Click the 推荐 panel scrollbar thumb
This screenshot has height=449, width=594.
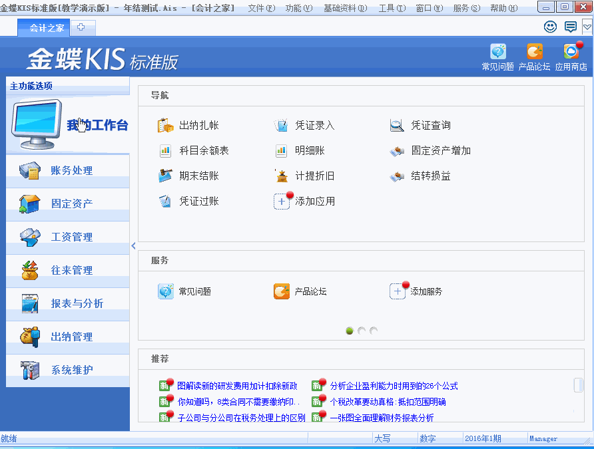coord(578,385)
